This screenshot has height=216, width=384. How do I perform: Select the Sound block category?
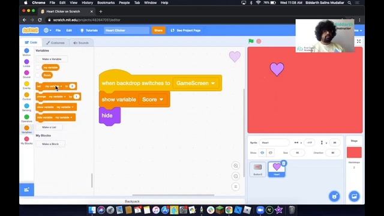26,74
